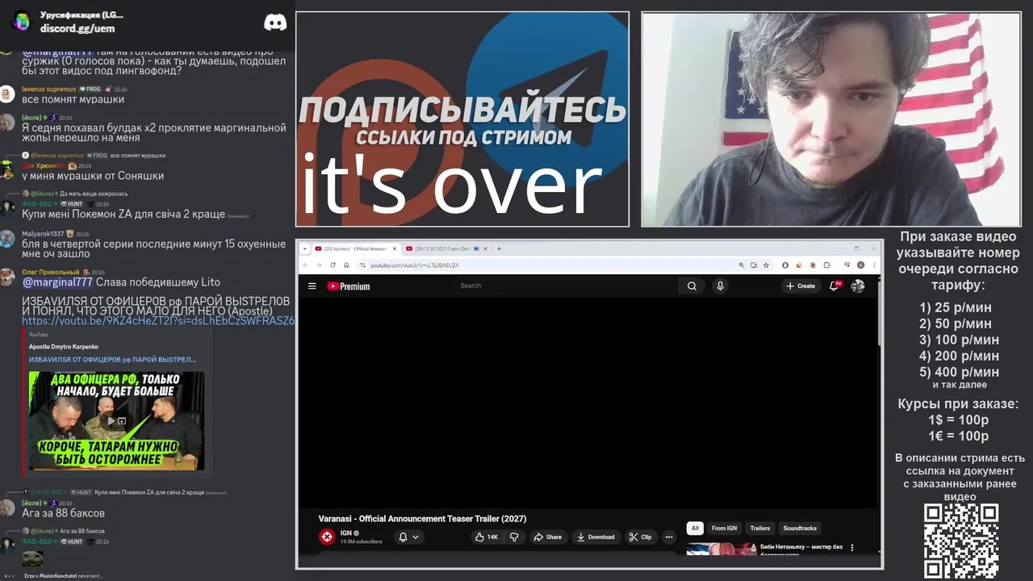Open the youtu.be link in chat

tap(158, 321)
